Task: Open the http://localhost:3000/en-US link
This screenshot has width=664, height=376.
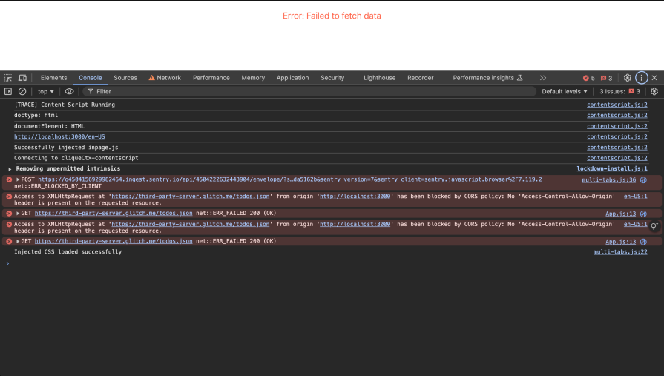Action: tap(59, 136)
